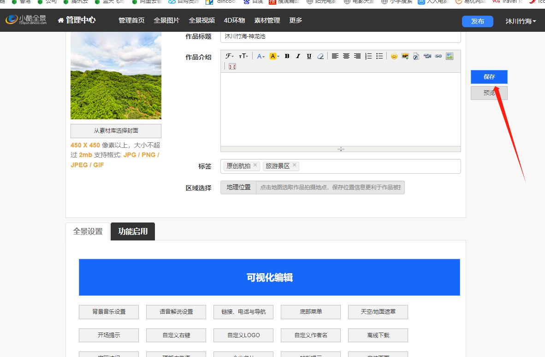Insert an emoticon in the introduction editor
The width and height of the screenshot is (545, 357).
click(x=395, y=56)
